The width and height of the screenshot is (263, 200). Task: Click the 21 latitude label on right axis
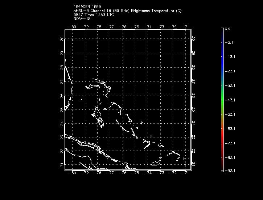[193, 165]
